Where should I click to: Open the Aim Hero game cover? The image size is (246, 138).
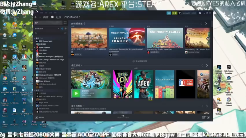[x=186, y=84]
